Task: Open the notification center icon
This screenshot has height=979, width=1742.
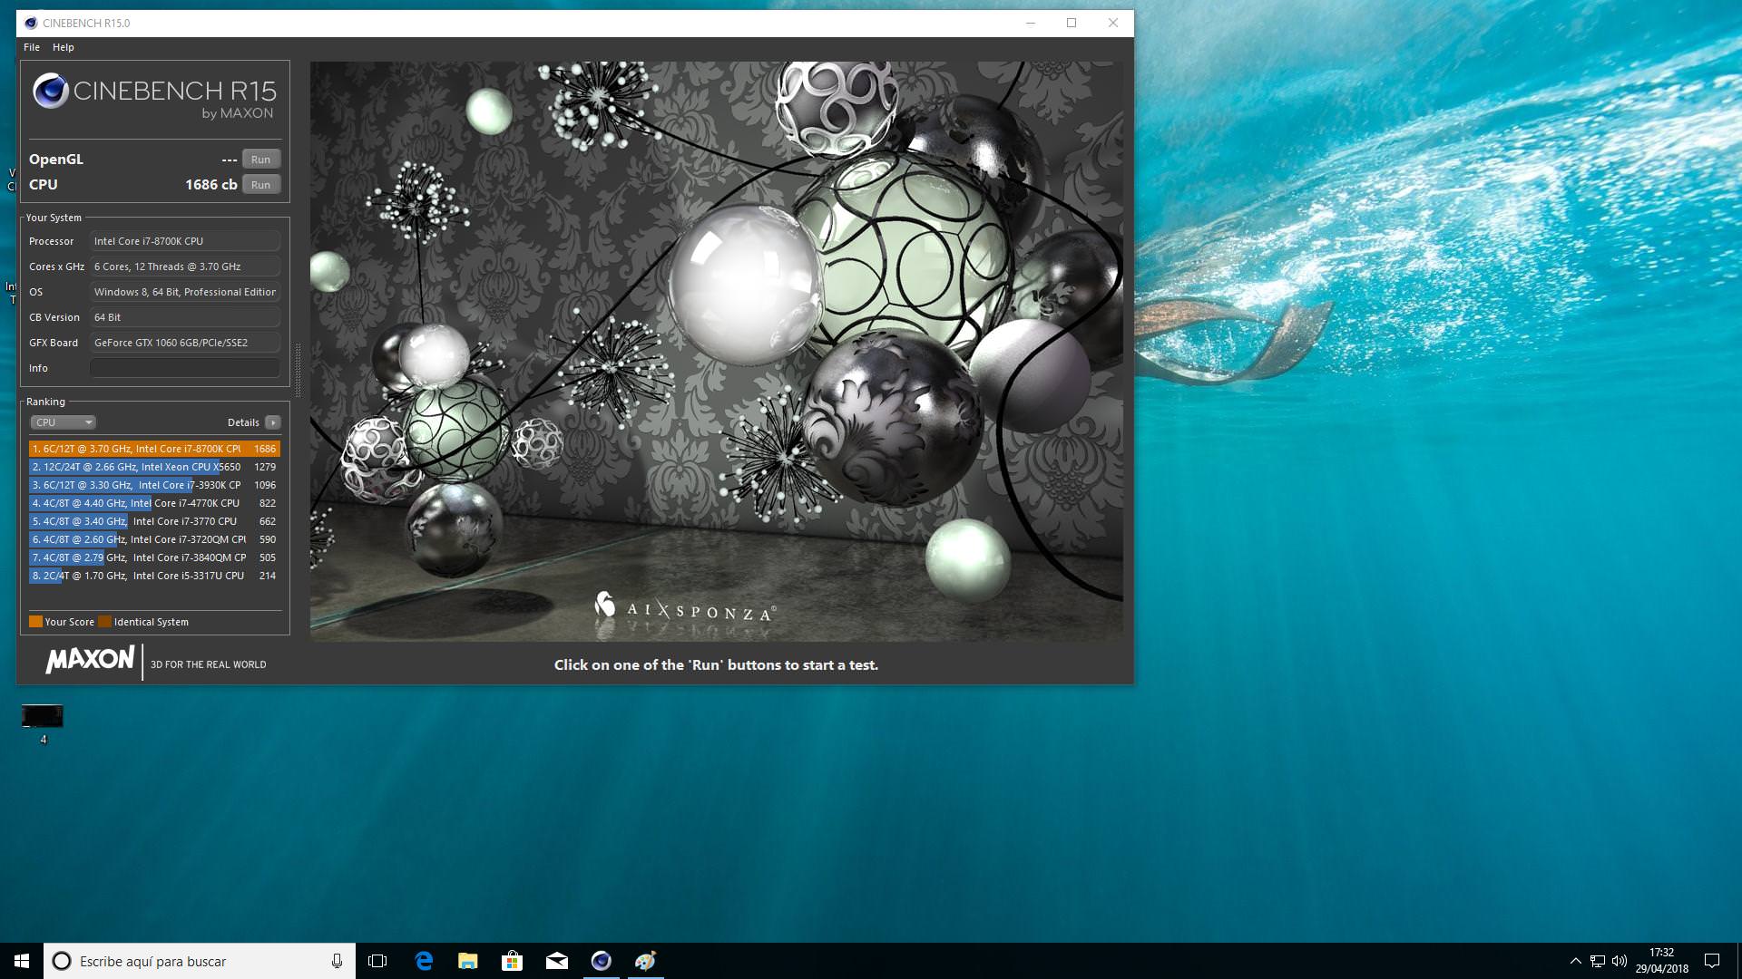Action: pos(1712,961)
